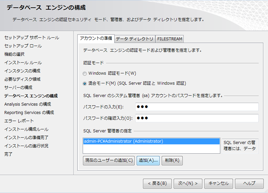
Task: Click セットアップ サポート ルール step
Action: 32,38
